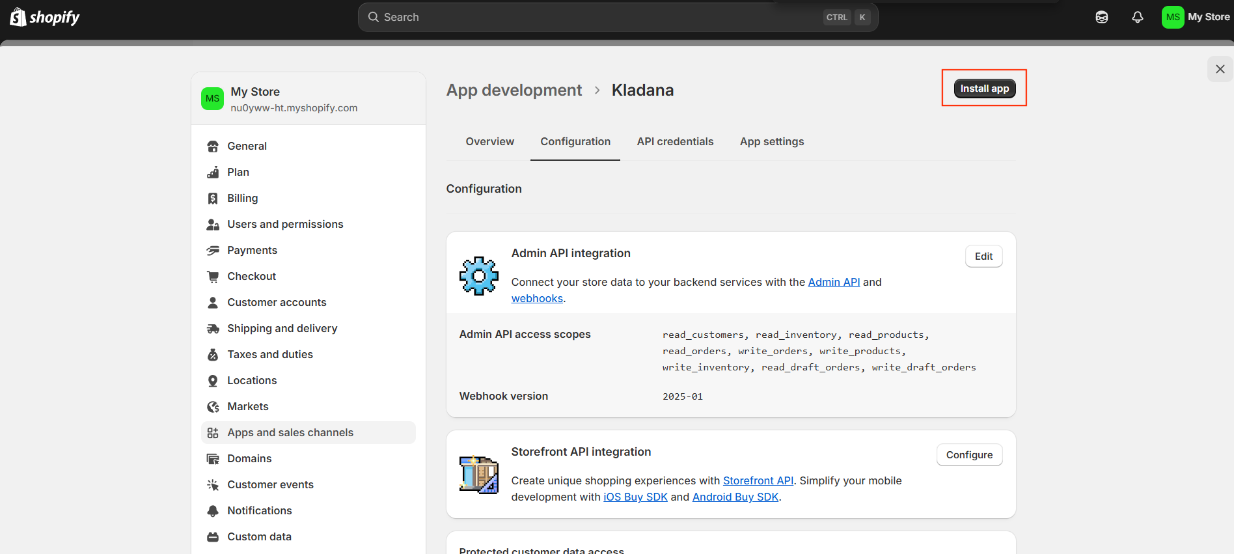Viewport: 1234px width, 554px height.
Task: Click the Custom data icon
Action: [213, 537]
